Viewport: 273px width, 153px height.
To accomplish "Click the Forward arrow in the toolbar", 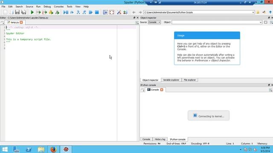I will (140, 12).
